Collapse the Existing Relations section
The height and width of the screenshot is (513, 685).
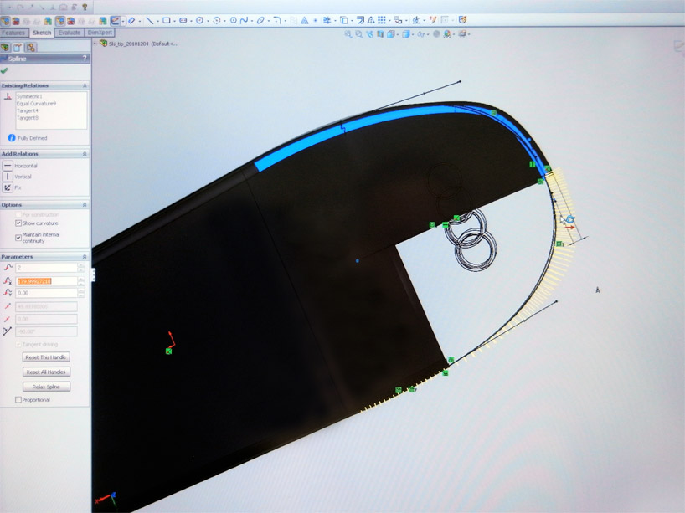tap(85, 85)
